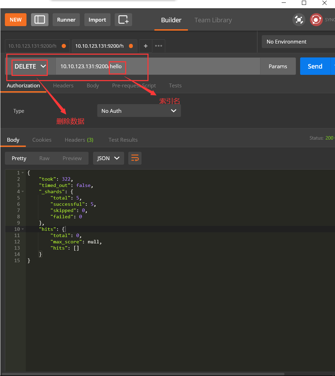Add a new request tab with plus
This screenshot has width=335, height=376.
tap(145, 46)
